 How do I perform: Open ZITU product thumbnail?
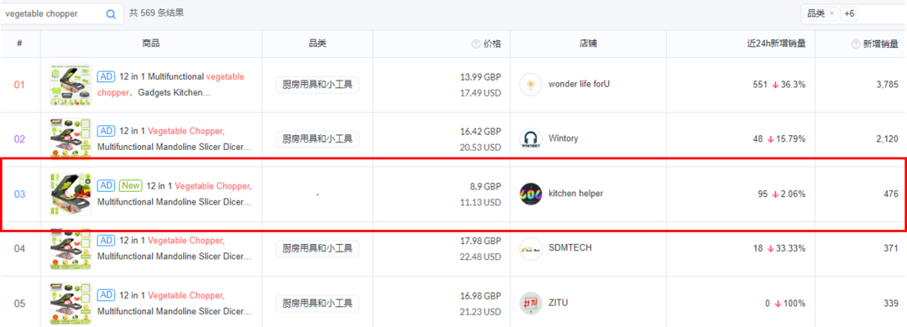(x=70, y=304)
